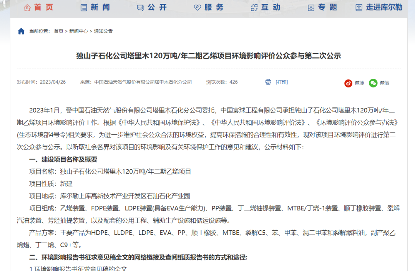Screen dimensions: 415x271
Task: Click the interaction icon beside 互动
Action: 254,8
